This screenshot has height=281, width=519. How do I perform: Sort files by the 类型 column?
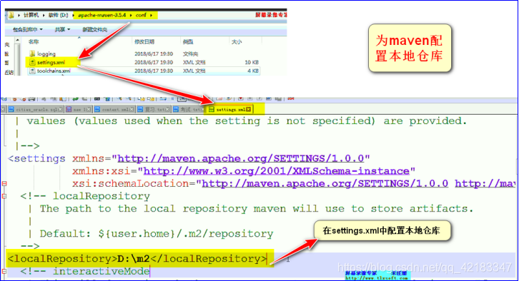tap(188, 42)
